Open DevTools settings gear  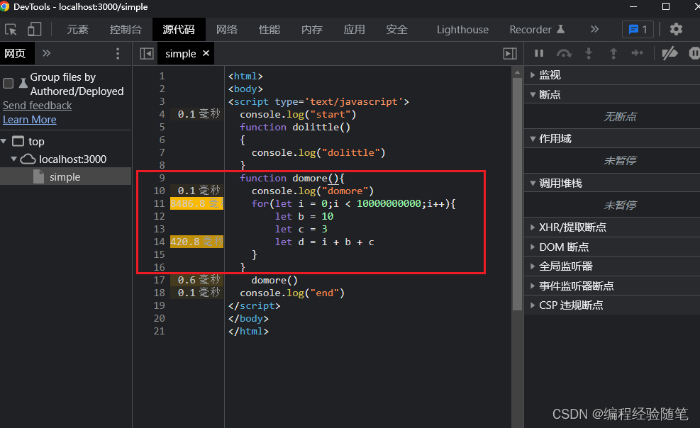pyautogui.click(x=676, y=28)
